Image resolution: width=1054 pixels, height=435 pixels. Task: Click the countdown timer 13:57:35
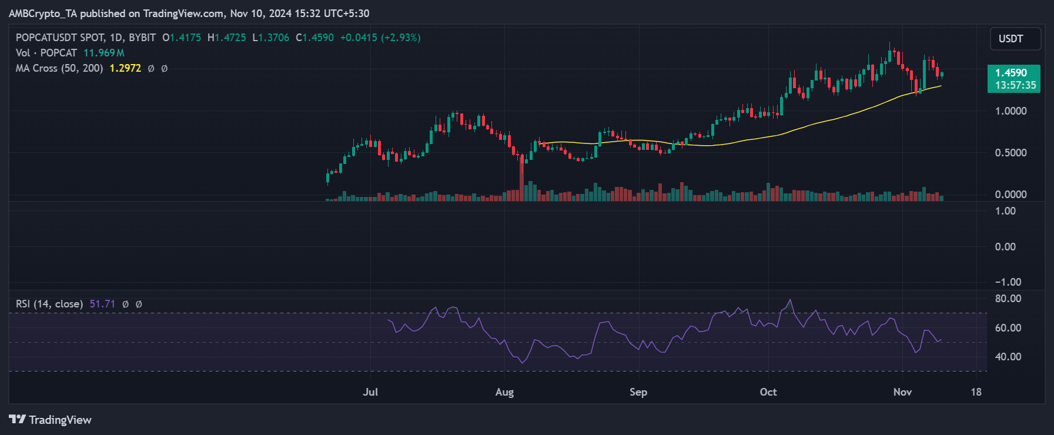pyautogui.click(x=1015, y=85)
